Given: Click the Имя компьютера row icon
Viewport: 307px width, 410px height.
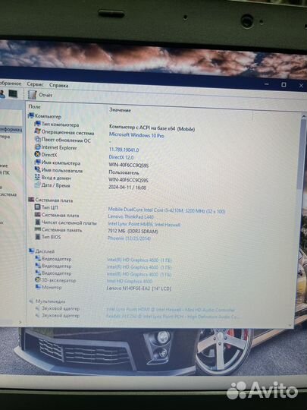Looking at the screenshot, I should [x=38, y=162].
